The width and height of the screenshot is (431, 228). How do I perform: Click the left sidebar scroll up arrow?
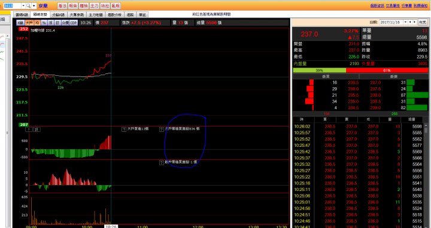[7, 36]
